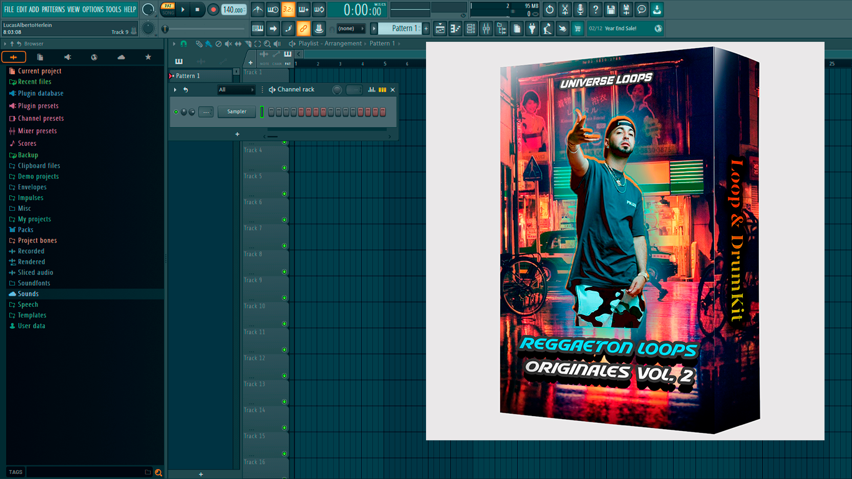This screenshot has width=852, height=479.
Task: Expand the playlist options arrow
Action: (175, 44)
